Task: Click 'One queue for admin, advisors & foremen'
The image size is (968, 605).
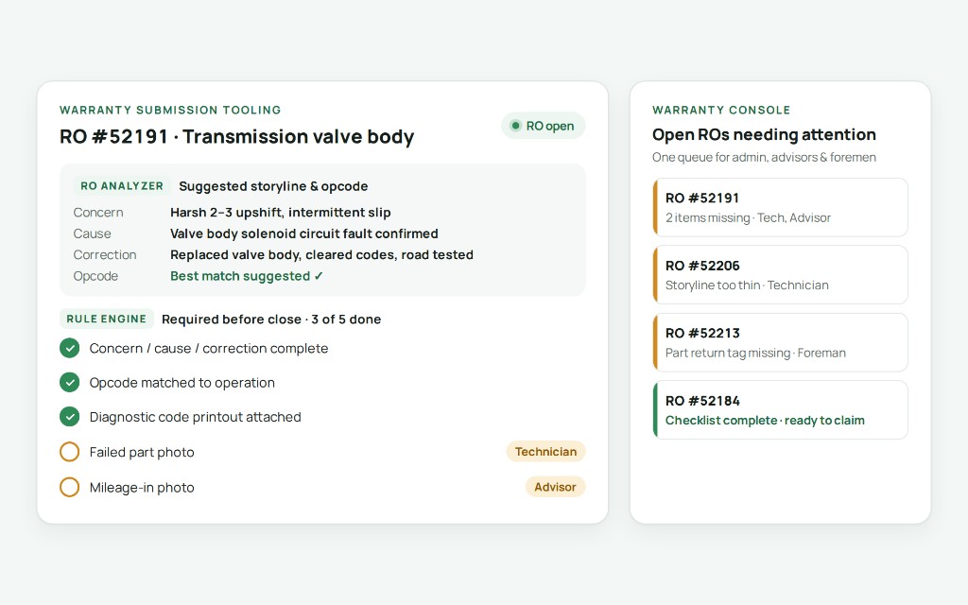Action: pyautogui.click(x=764, y=158)
